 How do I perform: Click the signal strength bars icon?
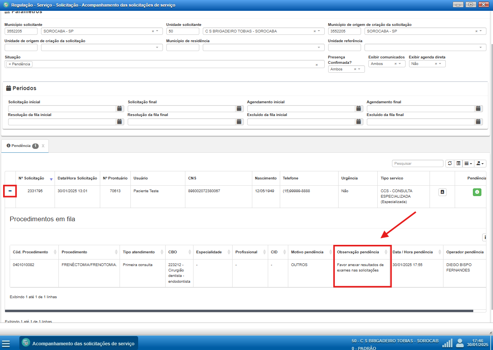click(447, 343)
